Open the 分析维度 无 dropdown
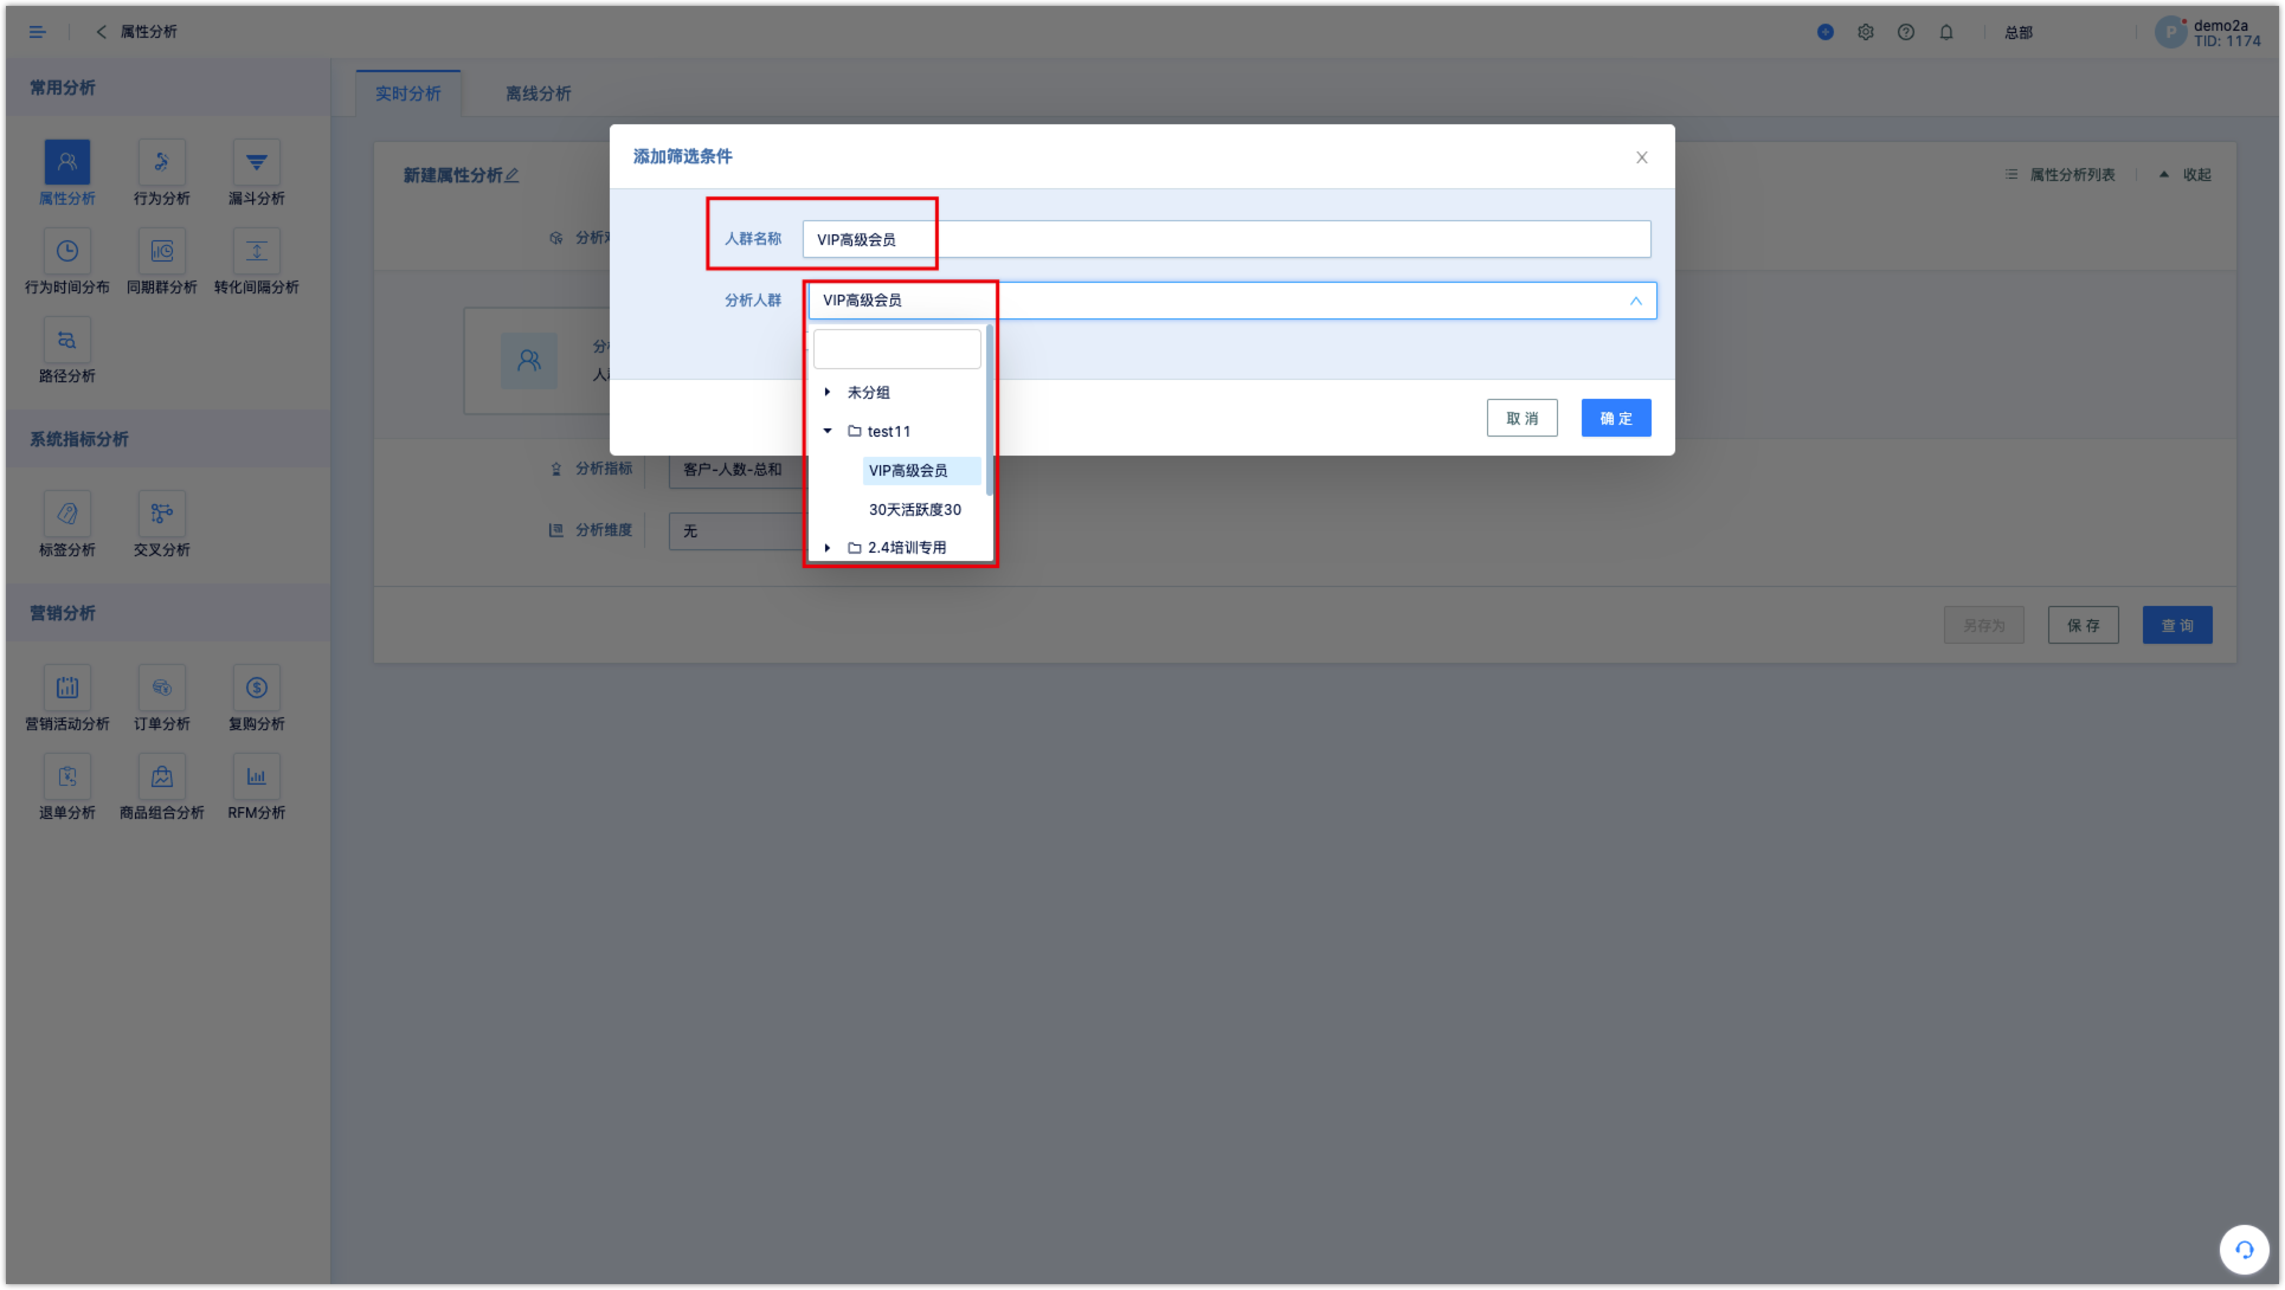 coord(736,530)
